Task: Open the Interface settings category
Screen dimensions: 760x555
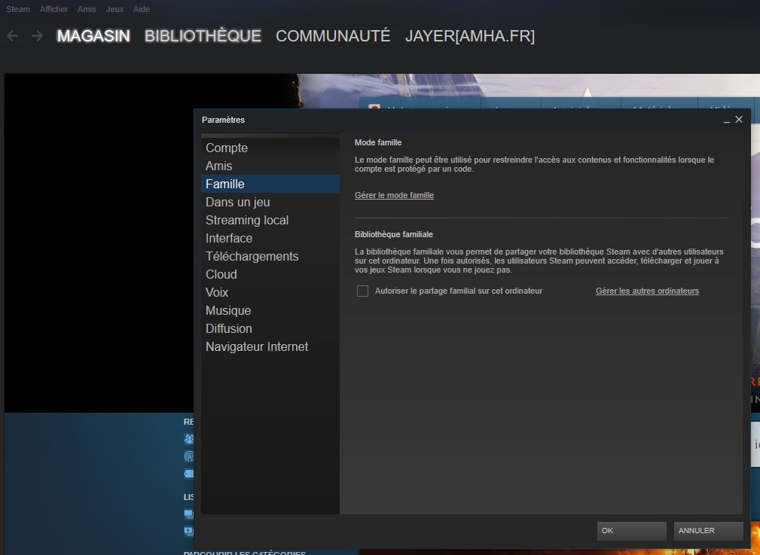Action: (x=270, y=238)
